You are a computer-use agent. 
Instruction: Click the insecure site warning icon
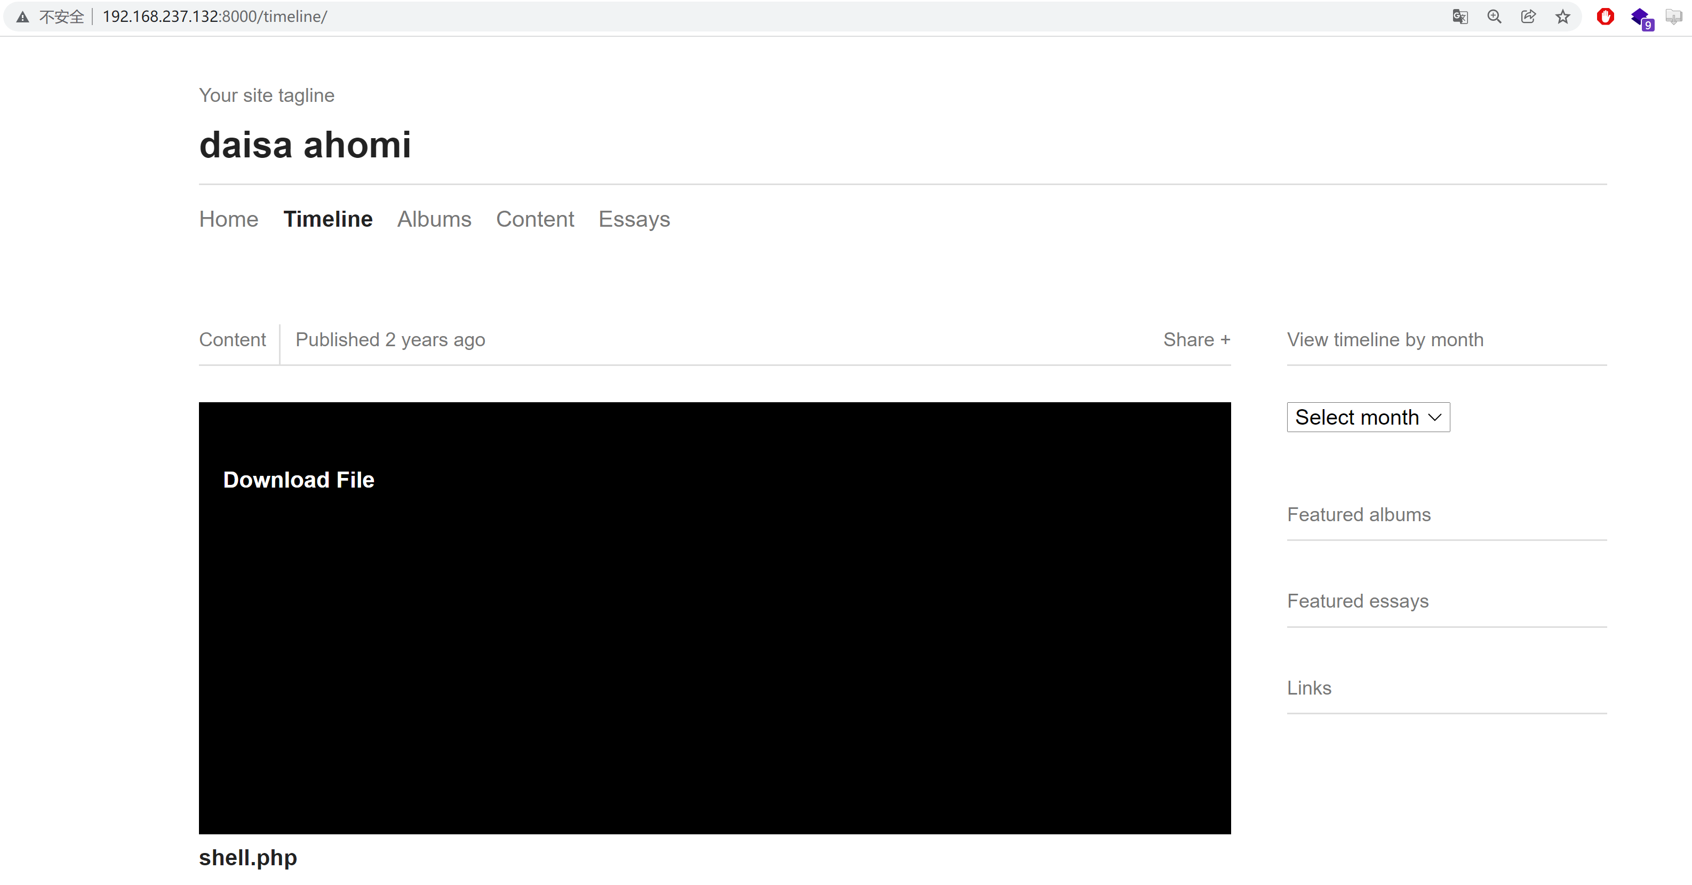click(x=23, y=17)
